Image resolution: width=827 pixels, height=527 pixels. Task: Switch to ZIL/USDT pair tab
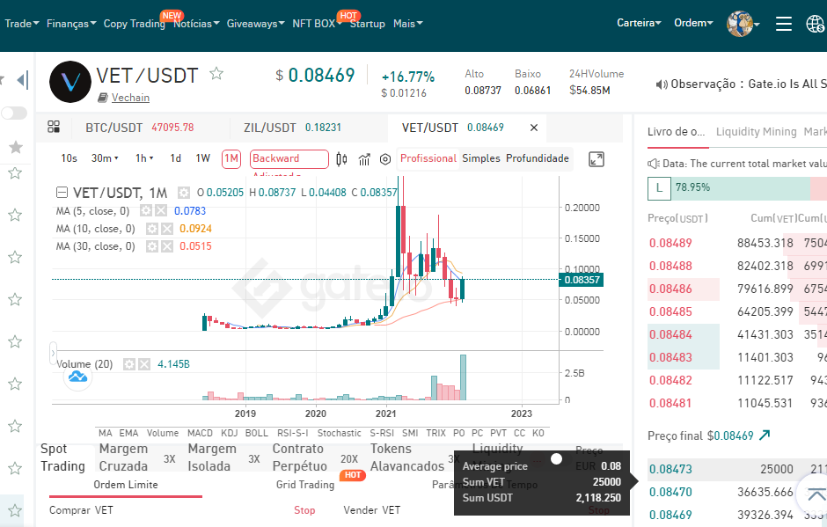292,128
